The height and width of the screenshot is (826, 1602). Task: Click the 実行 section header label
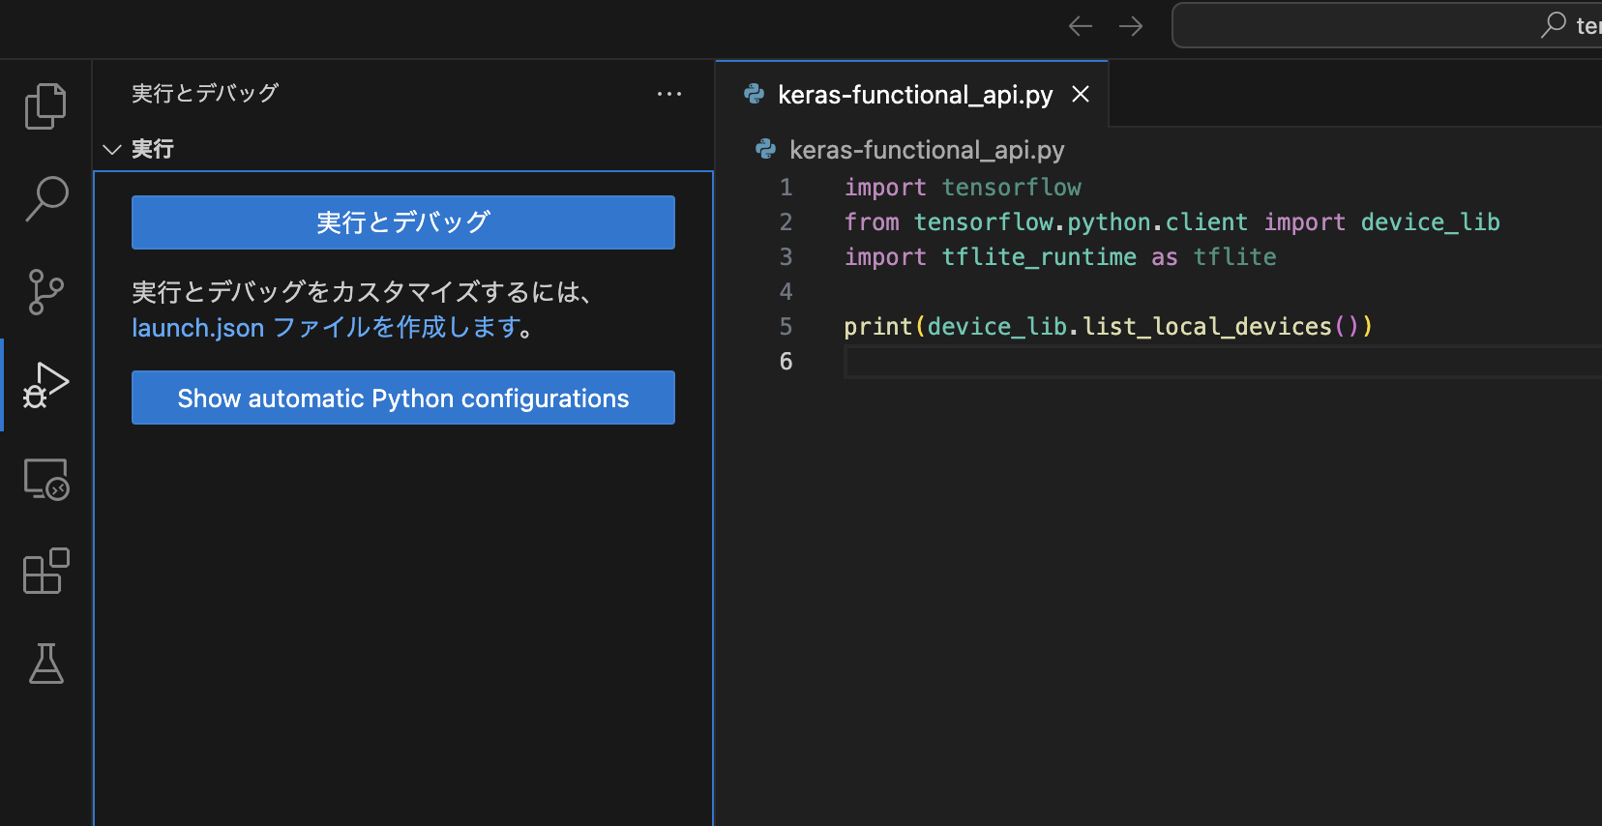(x=153, y=149)
